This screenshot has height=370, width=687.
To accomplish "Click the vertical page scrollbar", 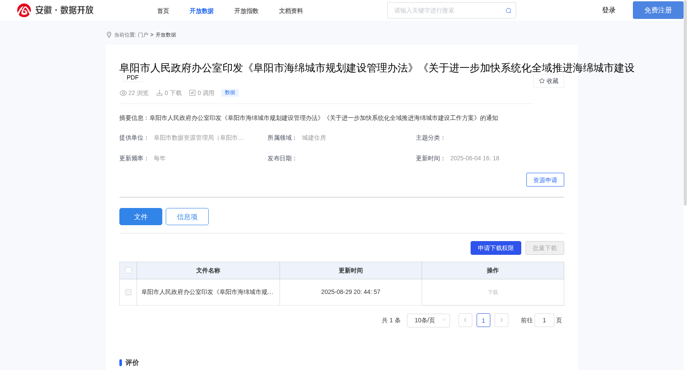I will coord(685,103).
